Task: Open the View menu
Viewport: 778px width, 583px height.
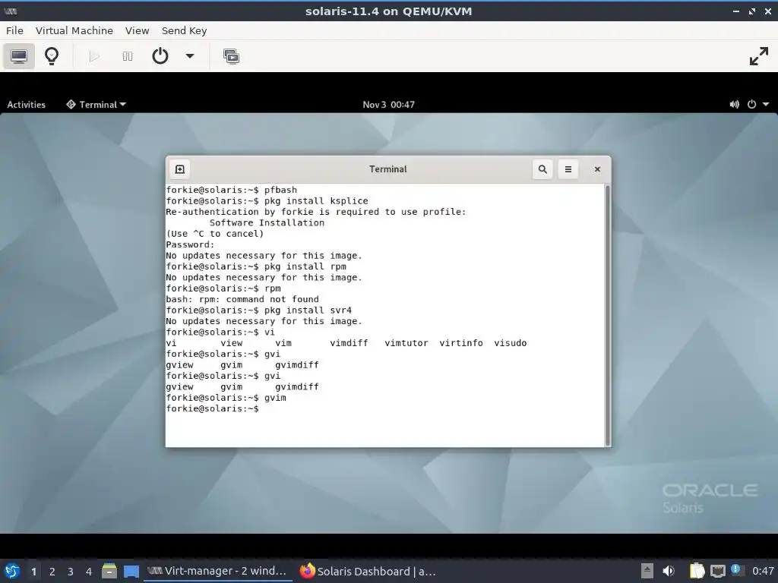Action: [137, 30]
